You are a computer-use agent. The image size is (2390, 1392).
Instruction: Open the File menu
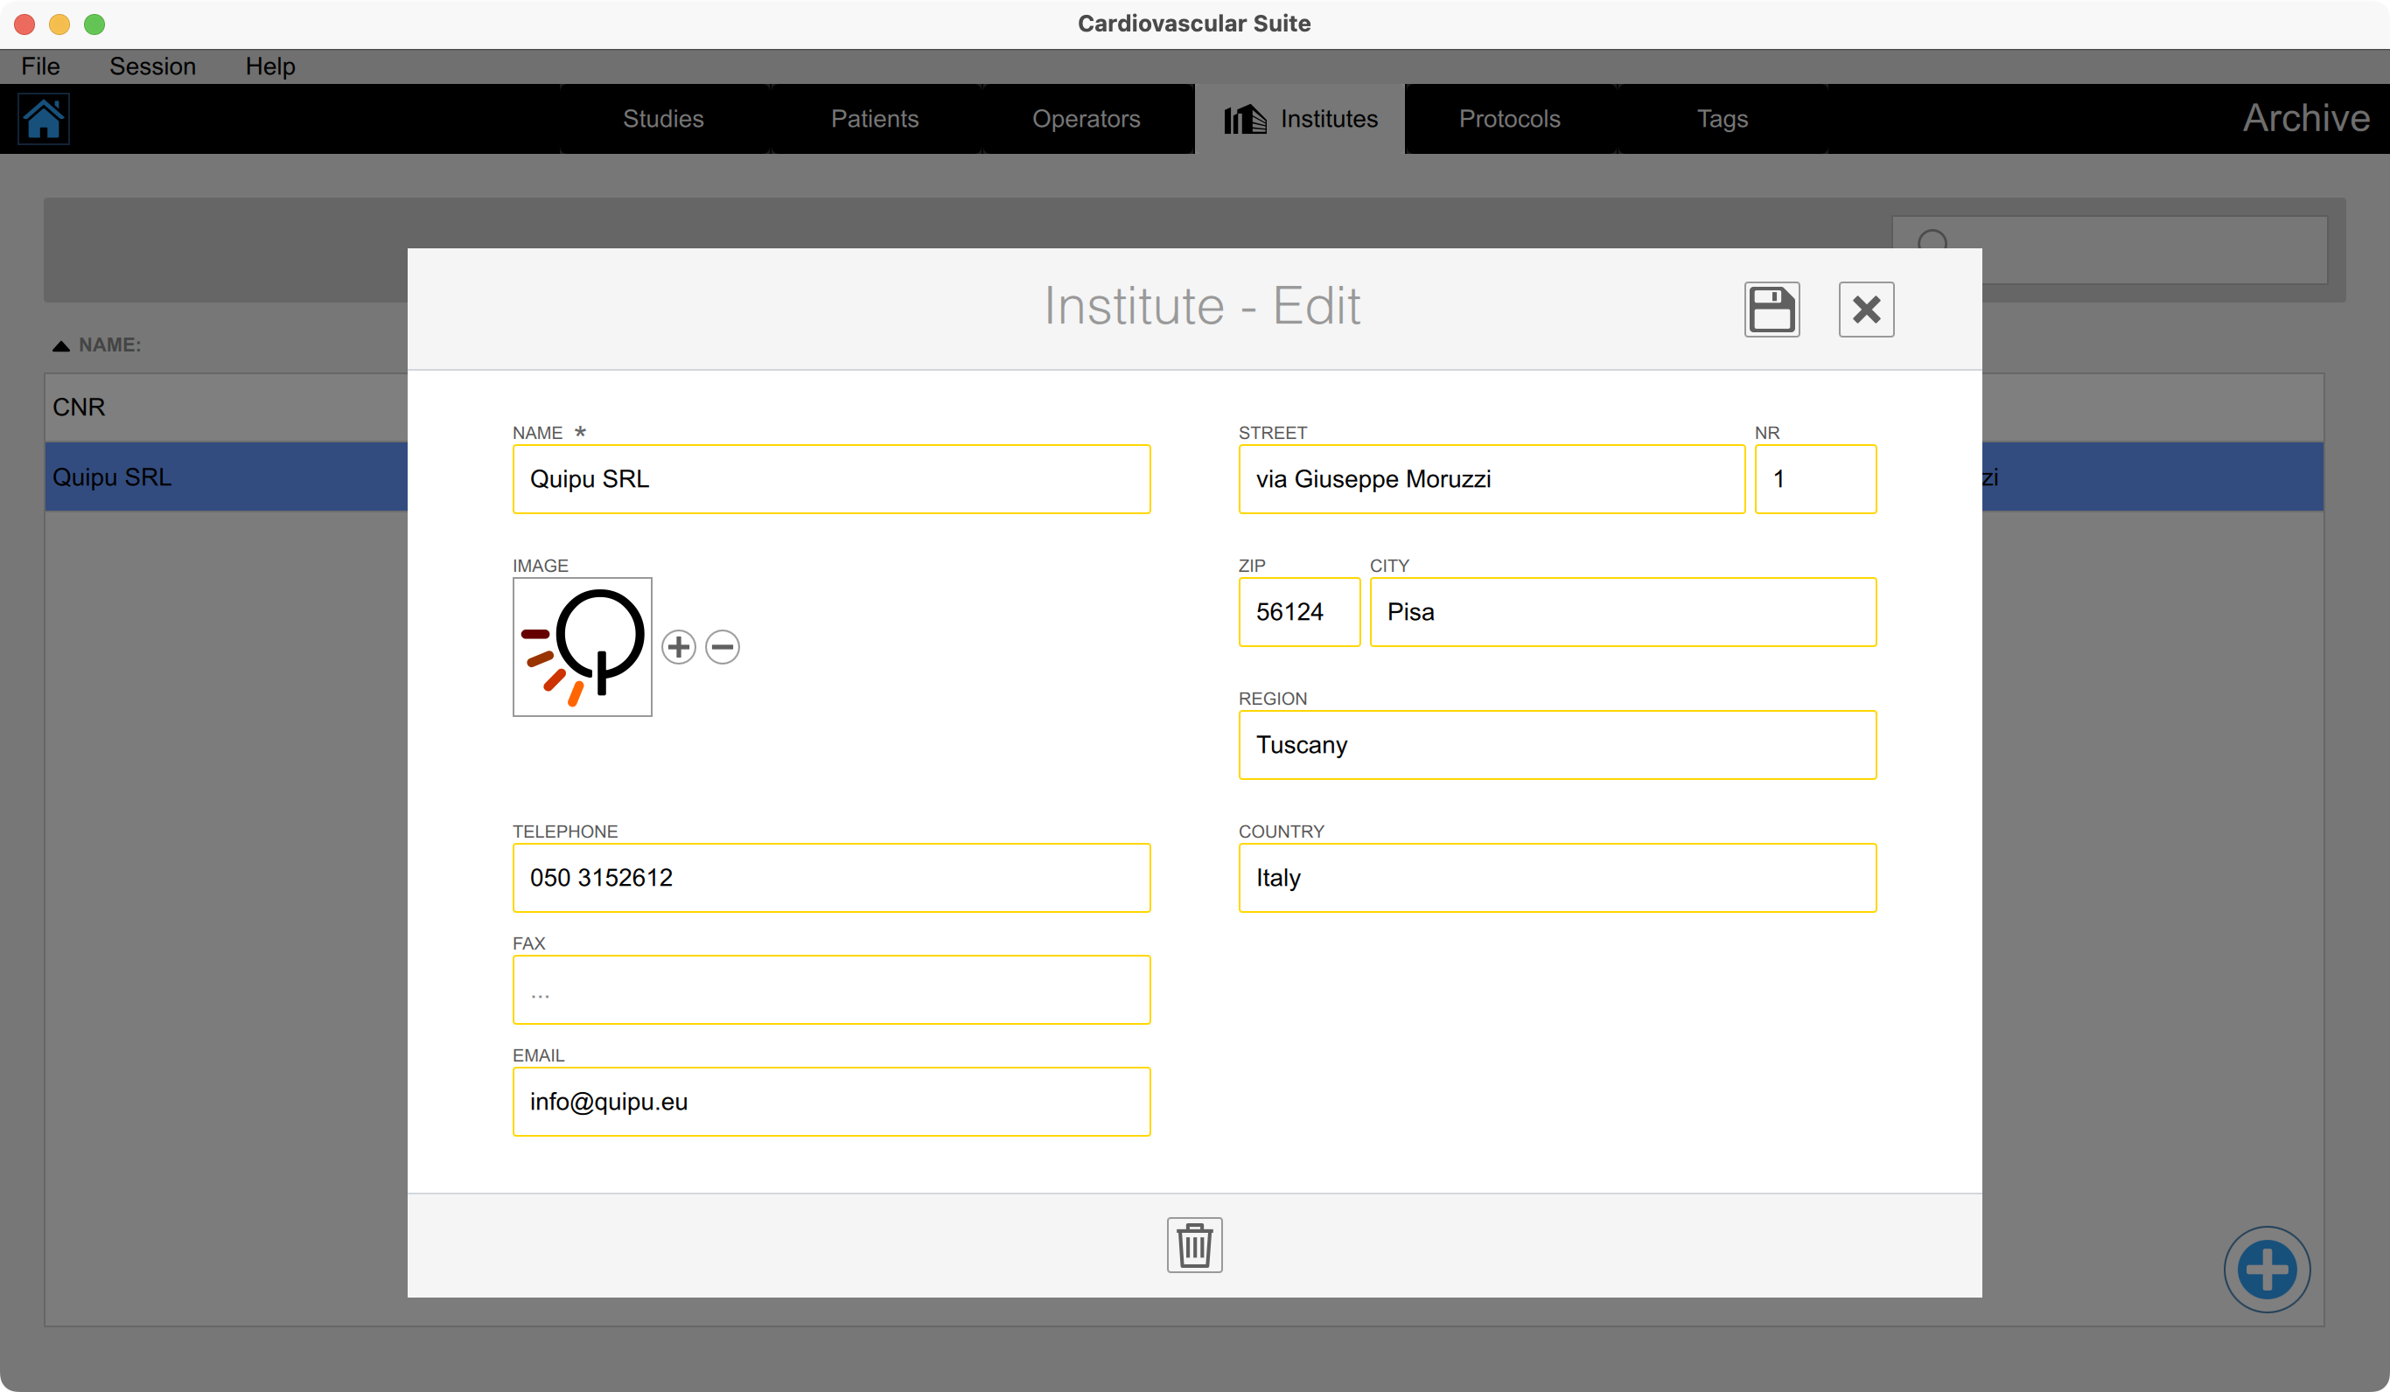tap(41, 66)
